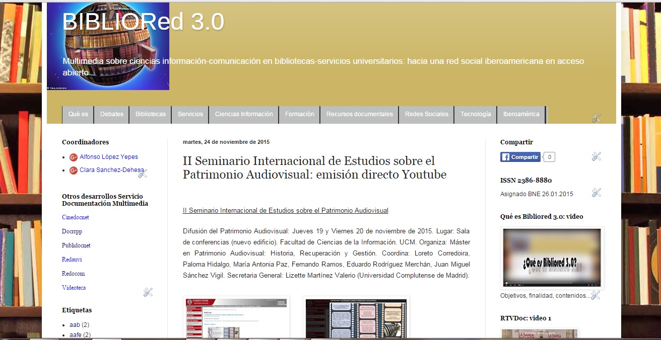Click Otros desarrollos Servicio Documentación Multimedia heading

[105, 200]
